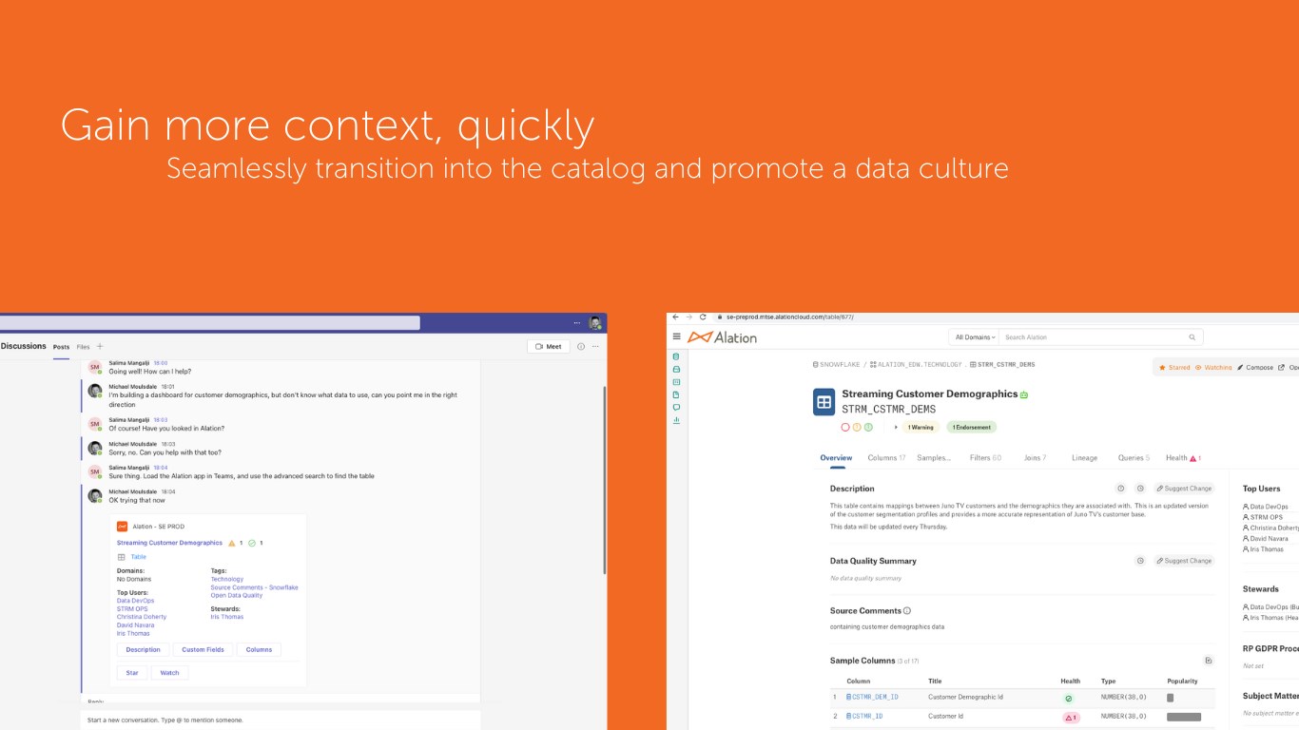Toggle Starred on the Alation table

coord(1174,367)
